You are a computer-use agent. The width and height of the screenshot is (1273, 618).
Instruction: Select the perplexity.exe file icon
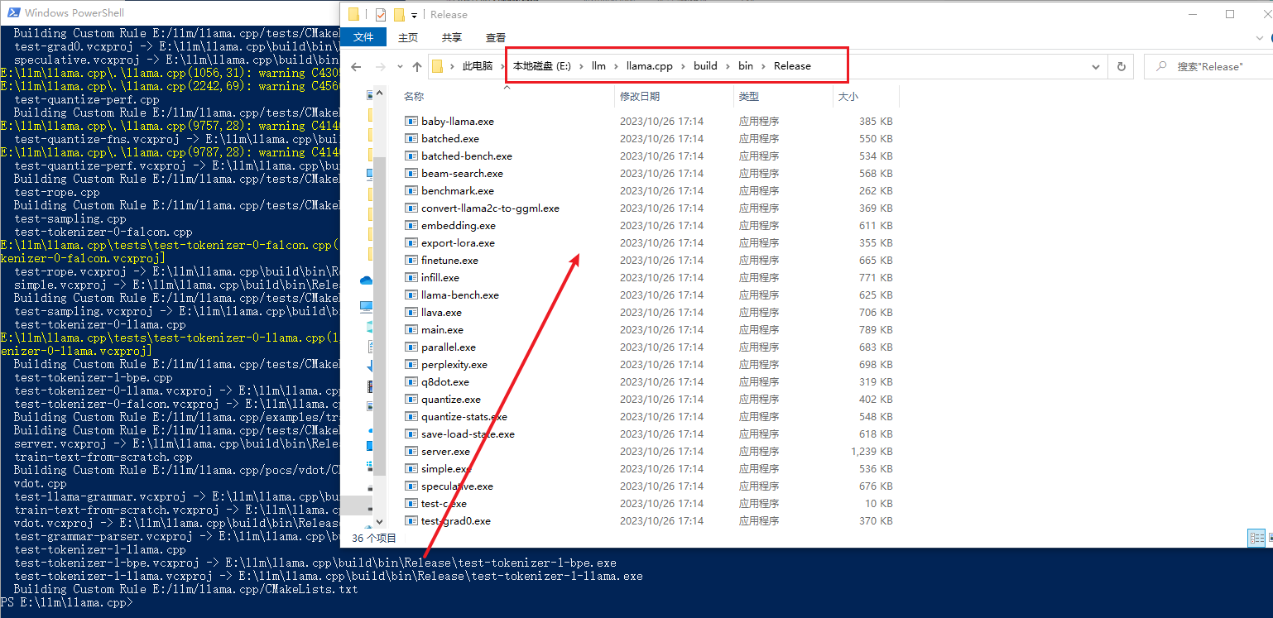[411, 364]
